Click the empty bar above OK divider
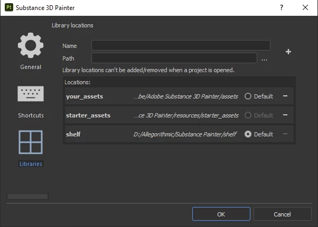Viewport: 318px width, 227px height. click(x=27, y=196)
